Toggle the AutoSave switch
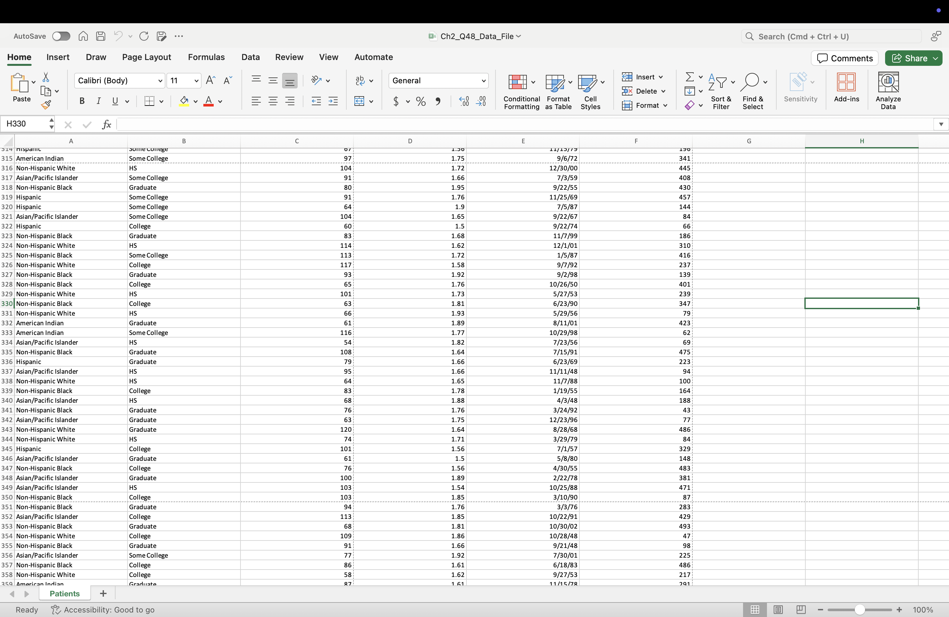This screenshot has width=949, height=617. (x=61, y=36)
